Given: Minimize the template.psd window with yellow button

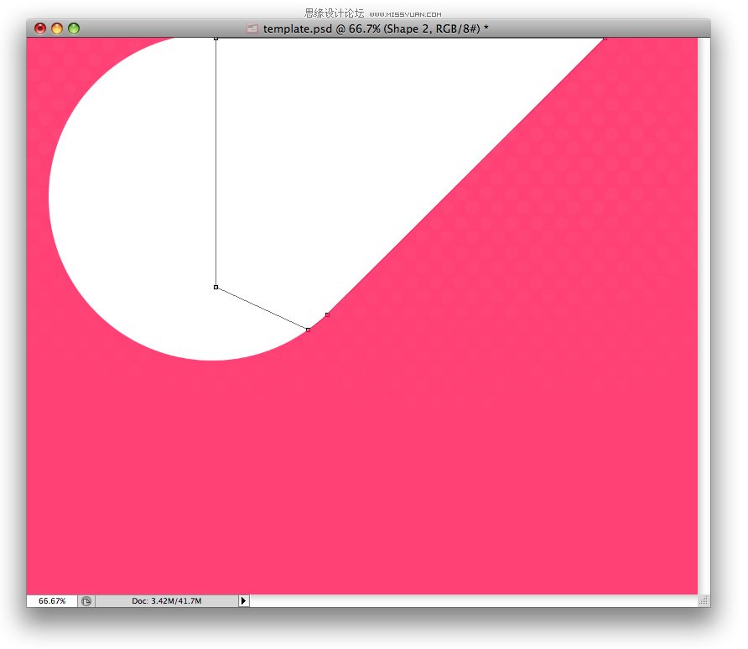Looking at the screenshot, I should click(x=57, y=29).
